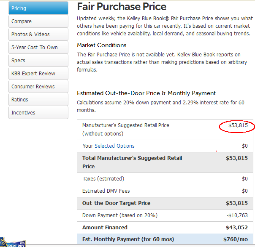Open Consumer Reviews tab
Screen dimensions: 255x247
[x=38, y=86]
